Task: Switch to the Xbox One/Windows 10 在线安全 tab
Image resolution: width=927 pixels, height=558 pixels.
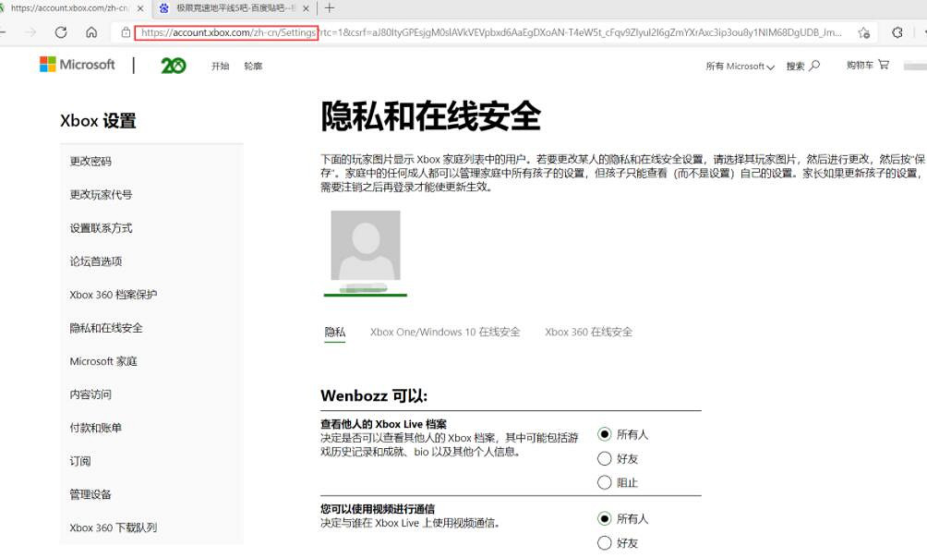Action: (444, 332)
